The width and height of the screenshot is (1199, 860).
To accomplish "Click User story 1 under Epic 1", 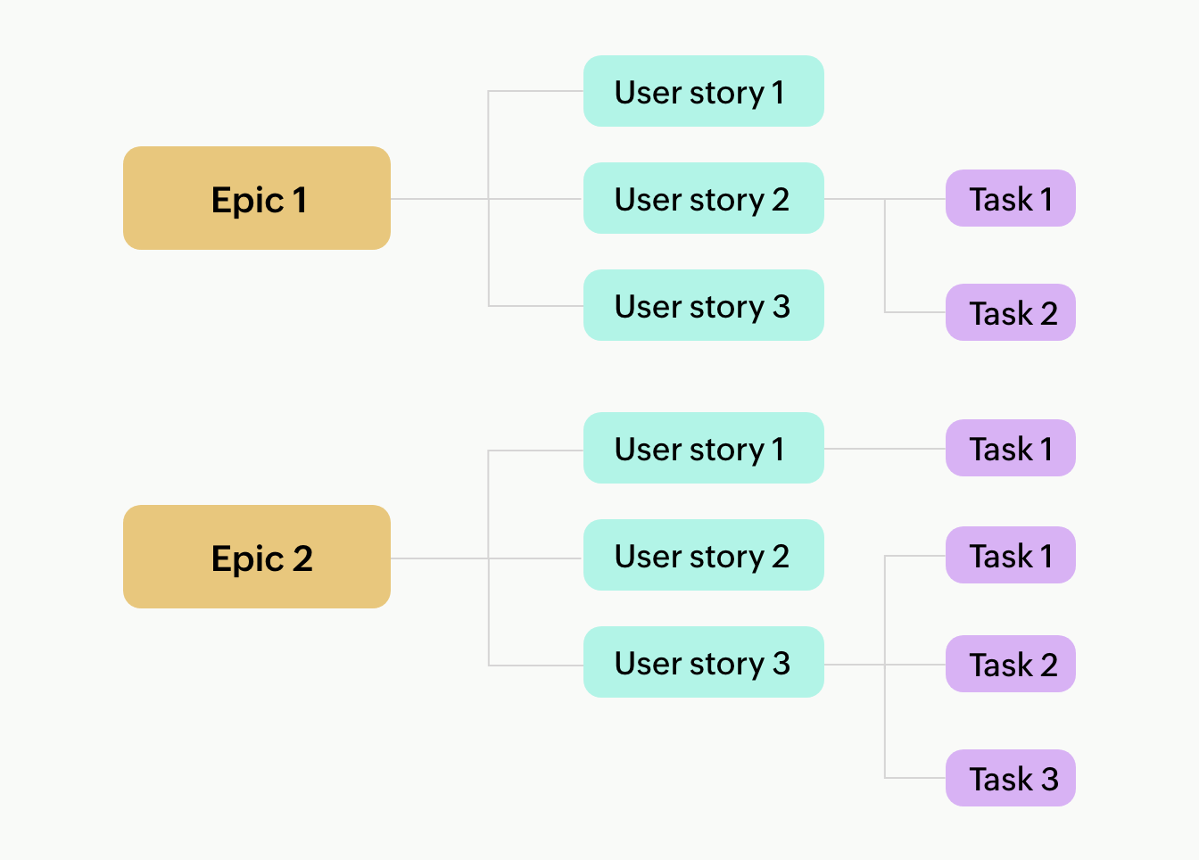I will [x=703, y=91].
